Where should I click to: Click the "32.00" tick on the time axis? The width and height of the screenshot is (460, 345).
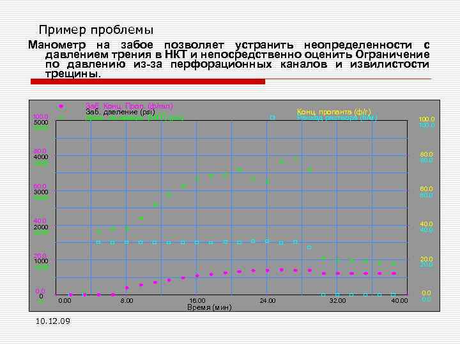[x=338, y=301]
